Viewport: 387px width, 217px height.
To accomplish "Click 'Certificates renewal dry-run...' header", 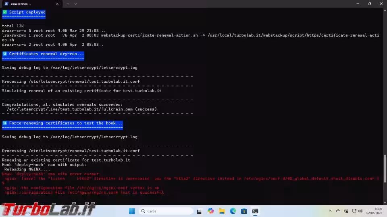I will (46, 53).
